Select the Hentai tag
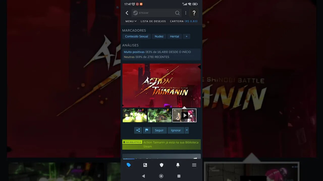323x181 pixels. tap(174, 36)
